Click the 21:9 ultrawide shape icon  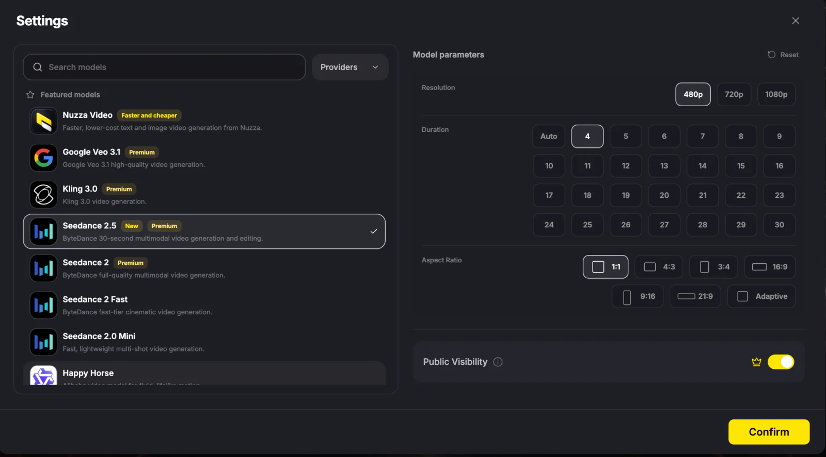[x=686, y=296]
